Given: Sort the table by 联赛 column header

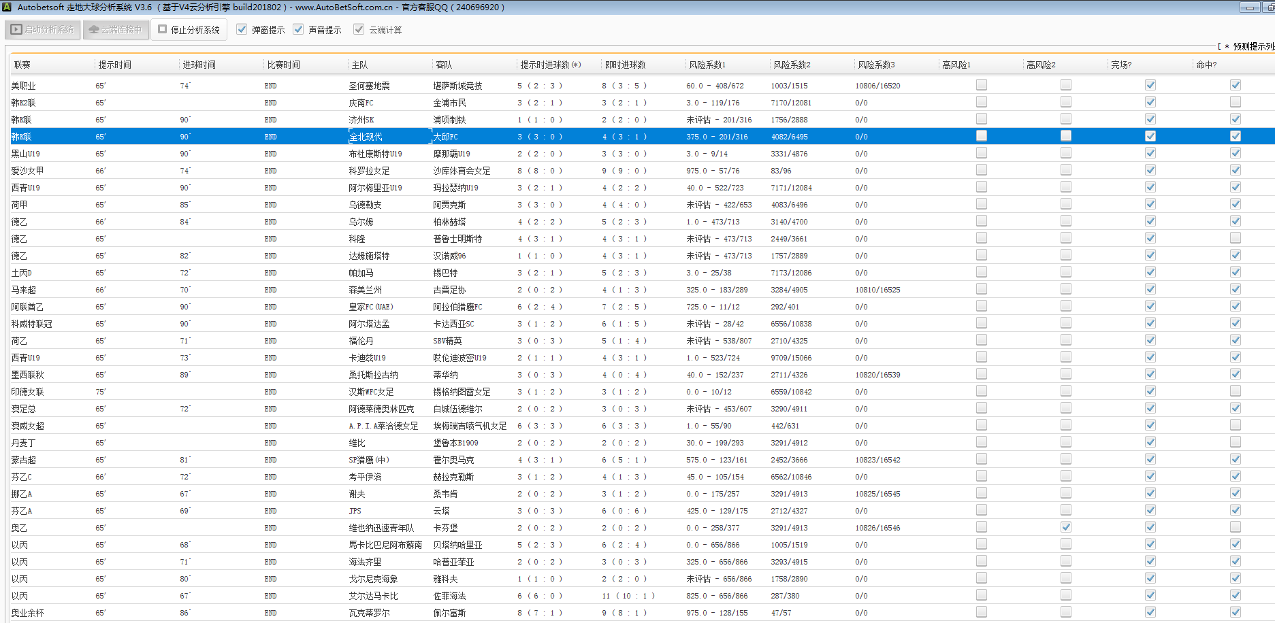Looking at the screenshot, I should point(22,65).
